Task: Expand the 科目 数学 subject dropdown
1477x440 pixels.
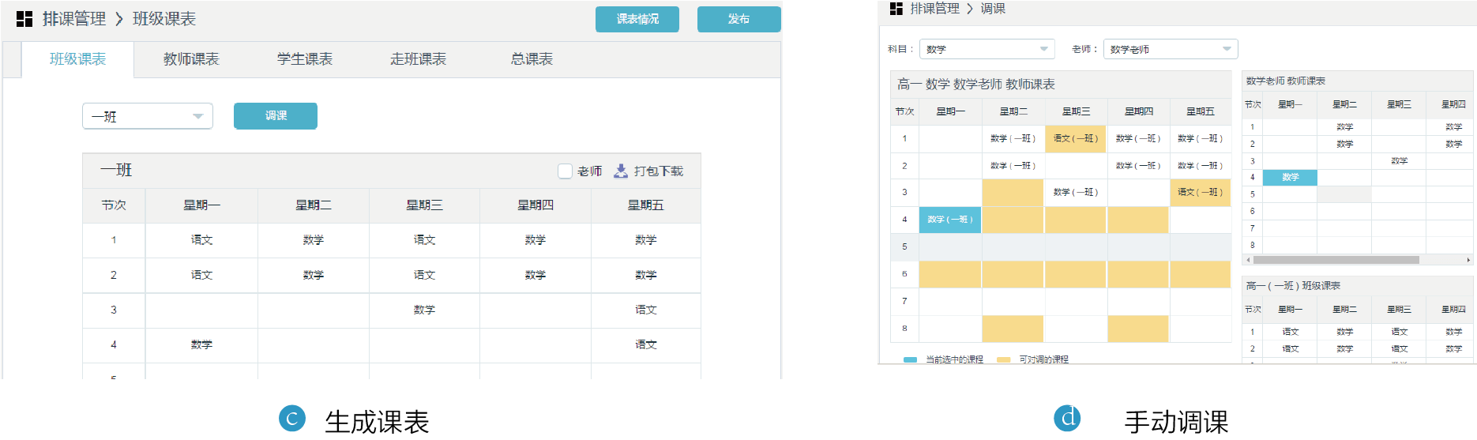Action: click(987, 49)
